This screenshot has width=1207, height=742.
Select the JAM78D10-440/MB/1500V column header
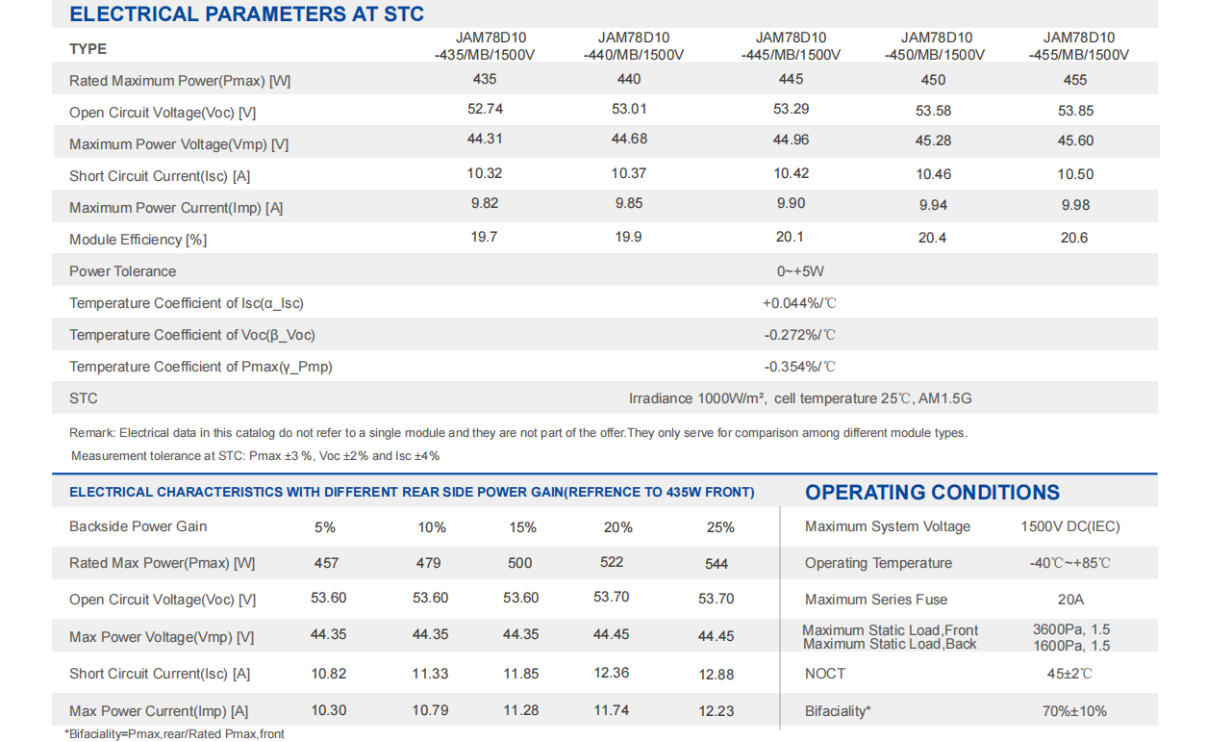[x=633, y=46]
